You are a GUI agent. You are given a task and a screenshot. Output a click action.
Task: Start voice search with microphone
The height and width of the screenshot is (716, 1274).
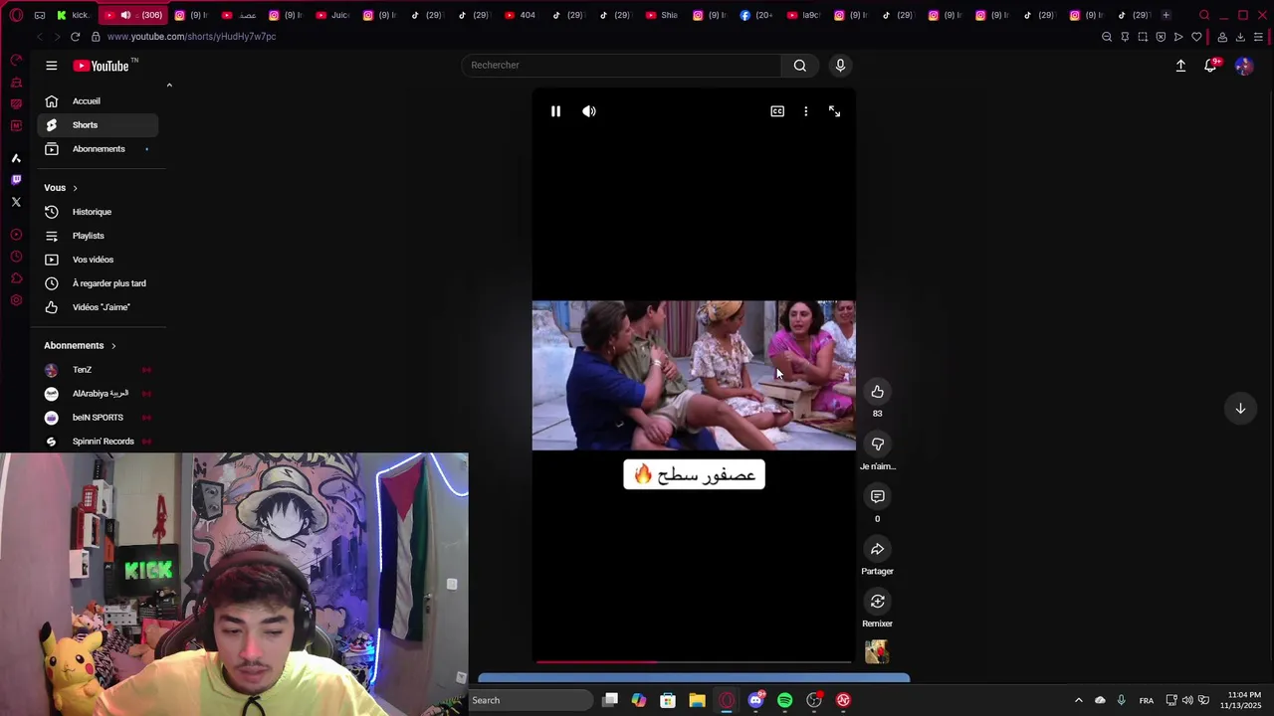(840, 66)
